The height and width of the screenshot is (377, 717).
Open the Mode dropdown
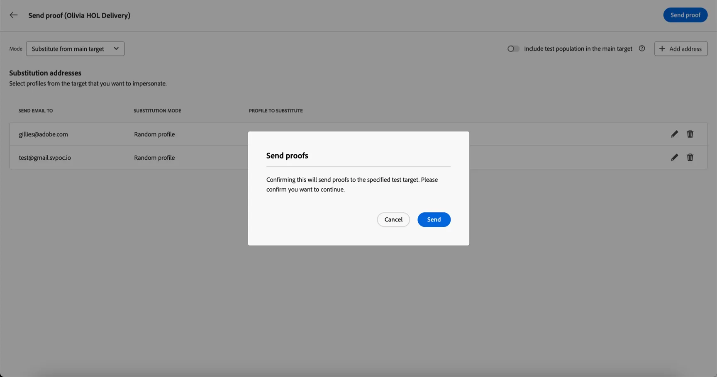pyautogui.click(x=75, y=49)
